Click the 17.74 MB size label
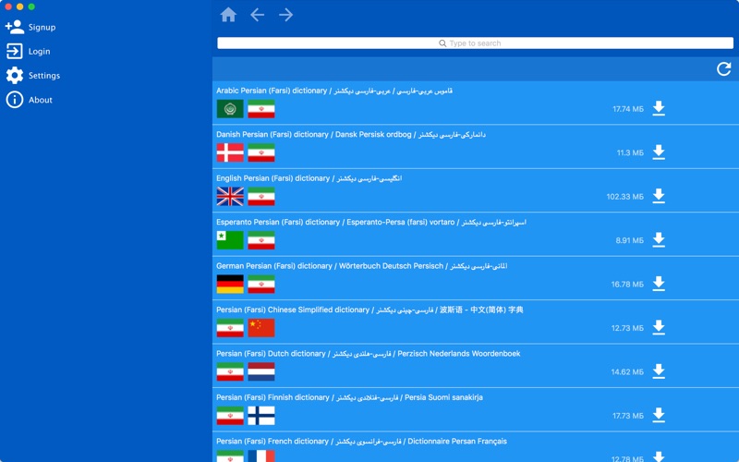 click(628, 109)
